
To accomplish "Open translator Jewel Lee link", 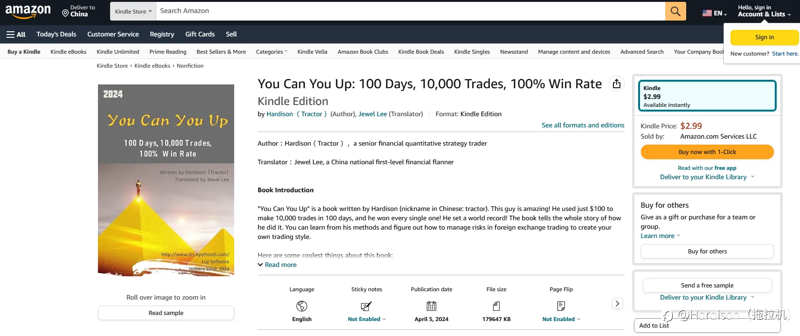I will tap(373, 114).
